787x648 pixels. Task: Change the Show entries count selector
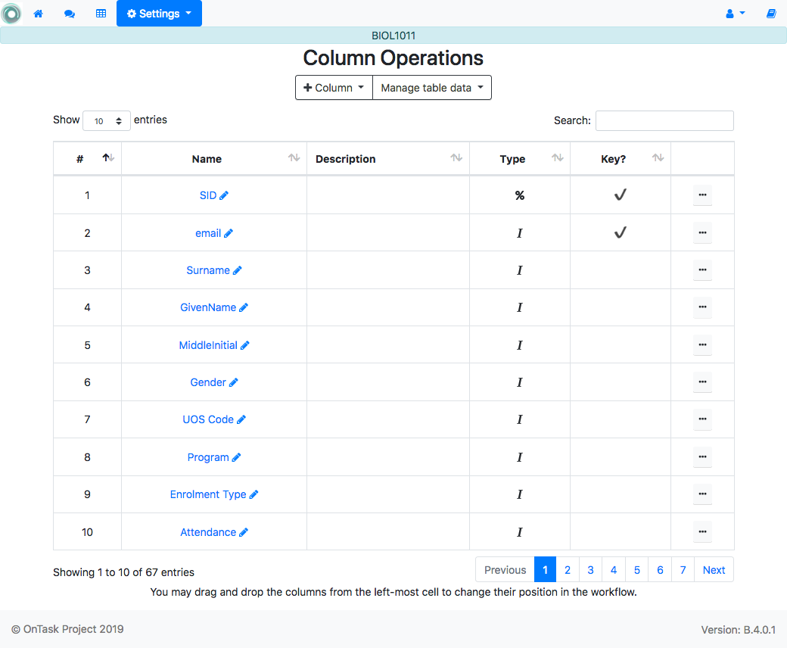(107, 121)
